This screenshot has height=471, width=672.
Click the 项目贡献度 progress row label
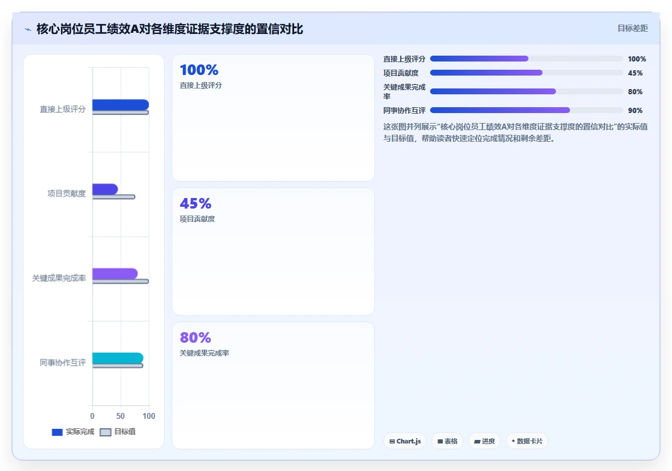pyautogui.click(x=401, y=73)
